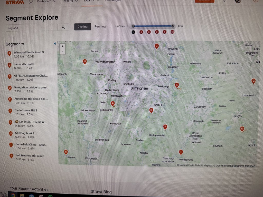Click the magnifier button beside the england field
The width and height of the screenshot is (263, 197).
coord(63,27)
